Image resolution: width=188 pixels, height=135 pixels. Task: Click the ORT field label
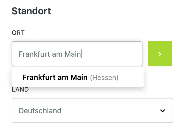18,33
